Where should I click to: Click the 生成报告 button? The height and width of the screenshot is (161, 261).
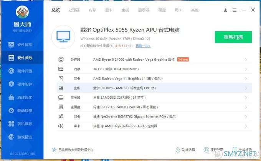coord(242,150)
